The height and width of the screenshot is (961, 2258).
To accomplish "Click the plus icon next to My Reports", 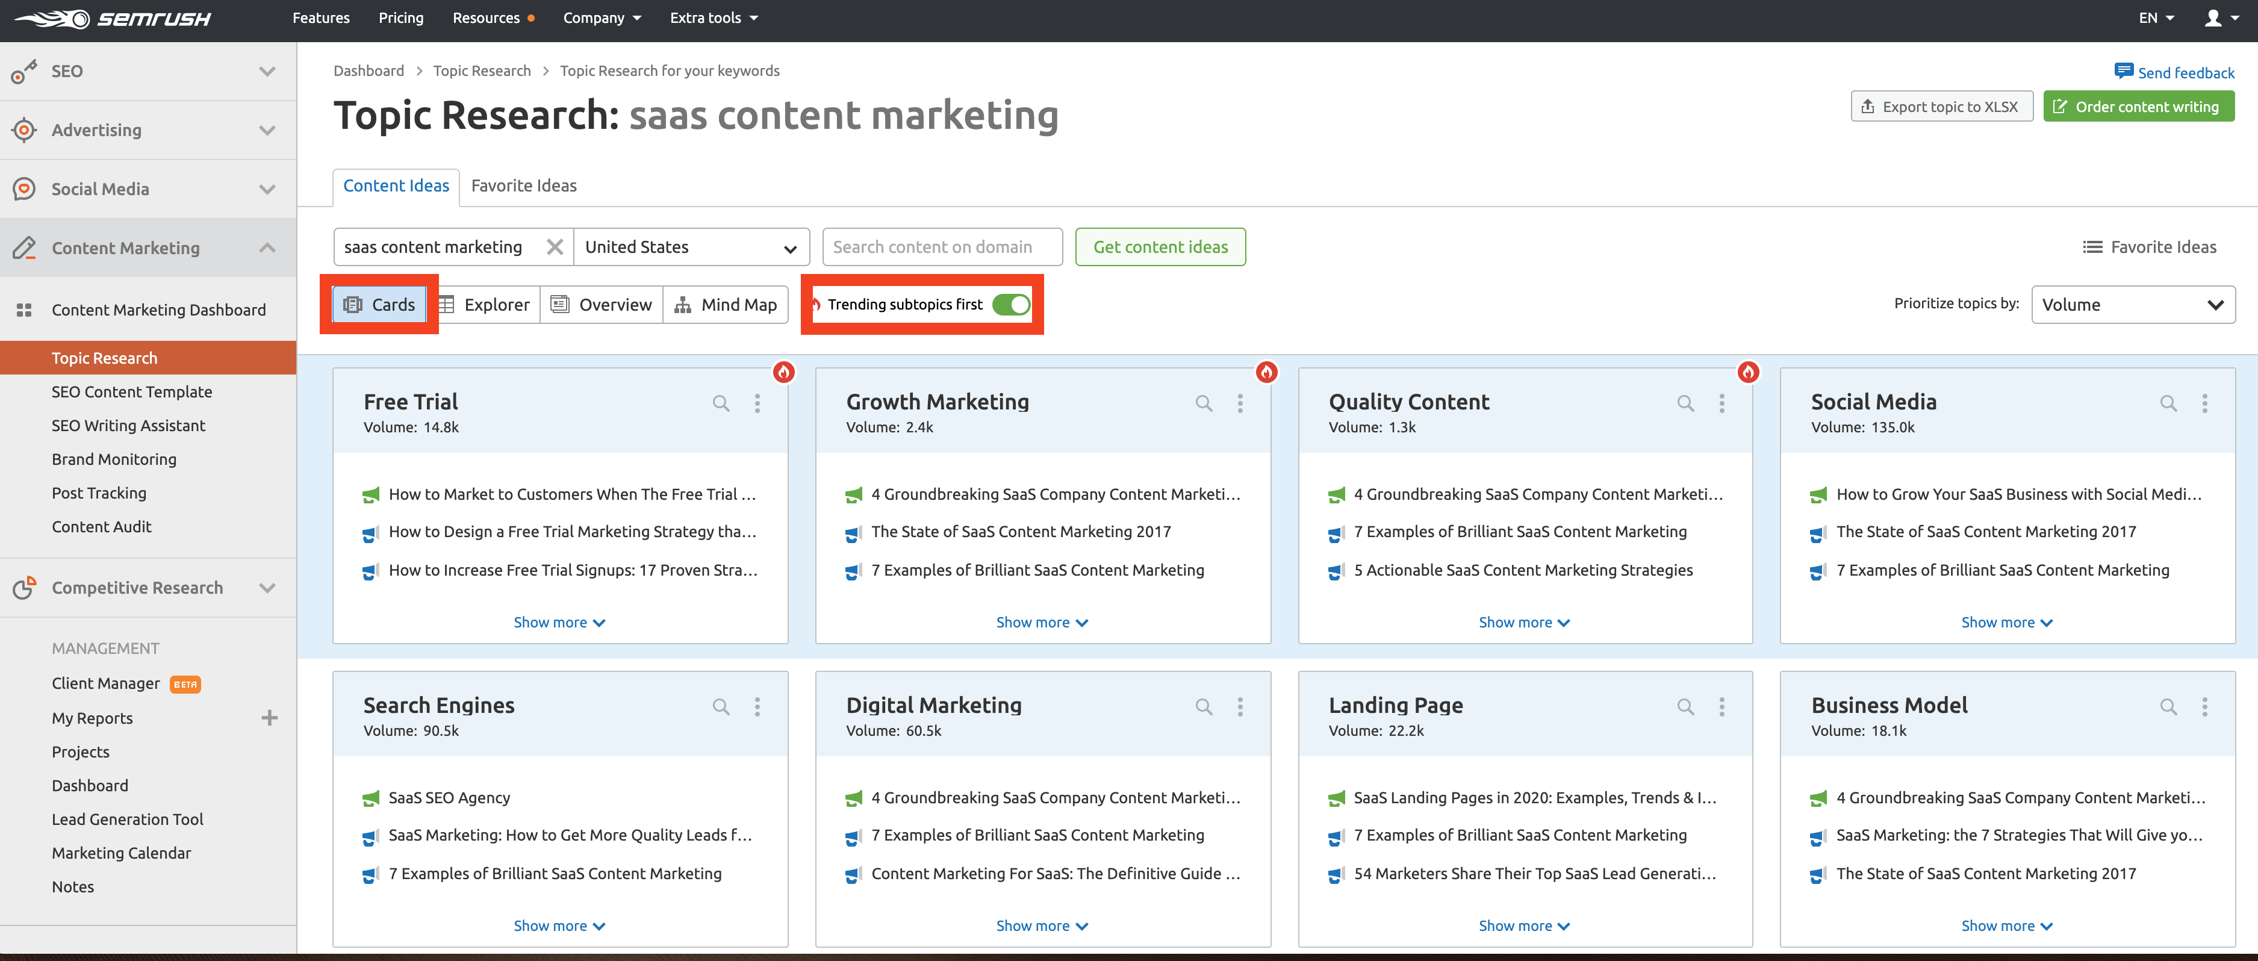I will tap(269, 718).
